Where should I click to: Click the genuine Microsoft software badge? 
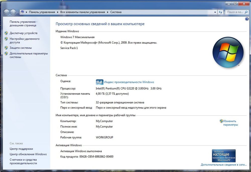(x=224, y=156)
